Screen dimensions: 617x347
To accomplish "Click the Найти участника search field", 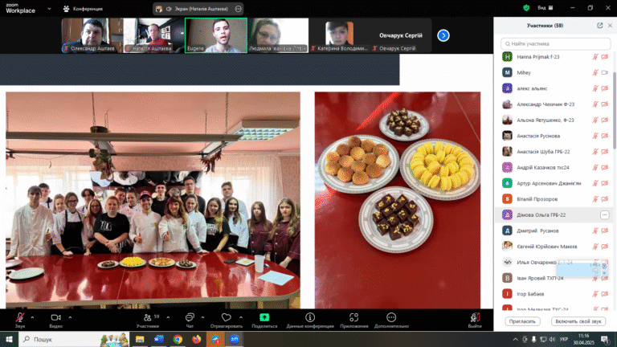I will click(555, 43).
